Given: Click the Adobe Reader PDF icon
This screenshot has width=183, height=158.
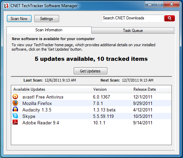Looking at the screenshot, I should click(15, 122).
